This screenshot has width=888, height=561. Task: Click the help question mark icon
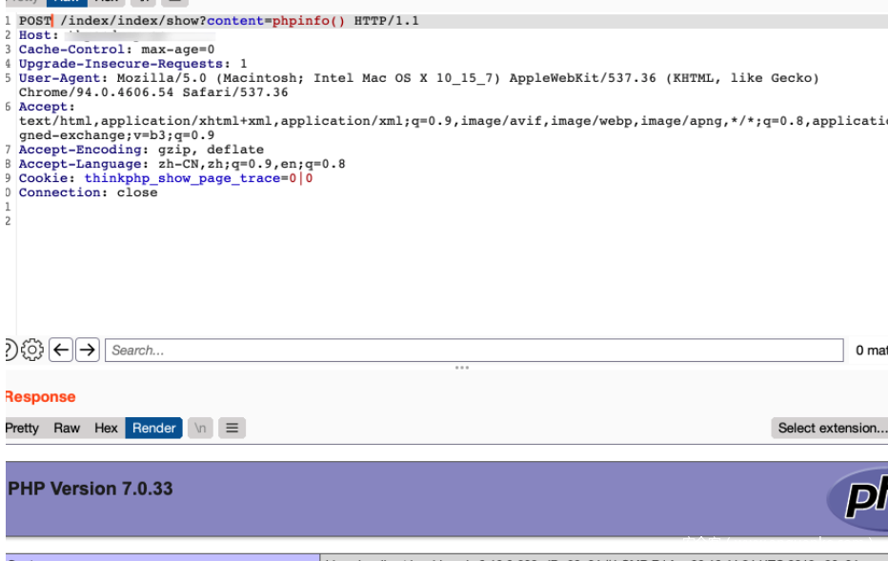(x=10, y=350)
